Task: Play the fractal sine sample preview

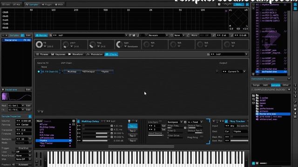Action: pos(3,90)
